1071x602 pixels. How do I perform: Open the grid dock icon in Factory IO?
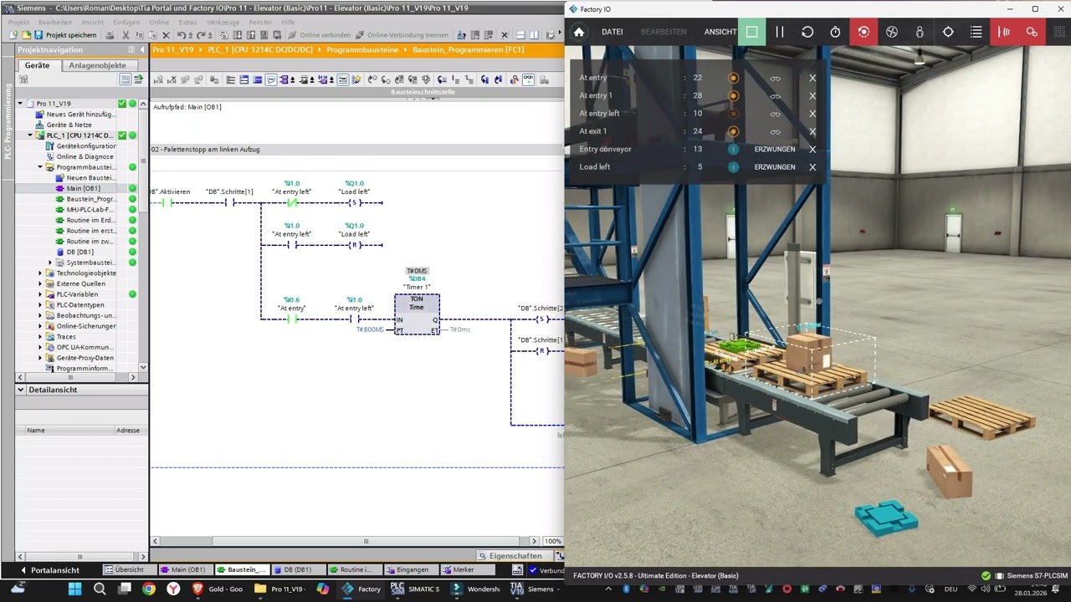[1059, 32]
